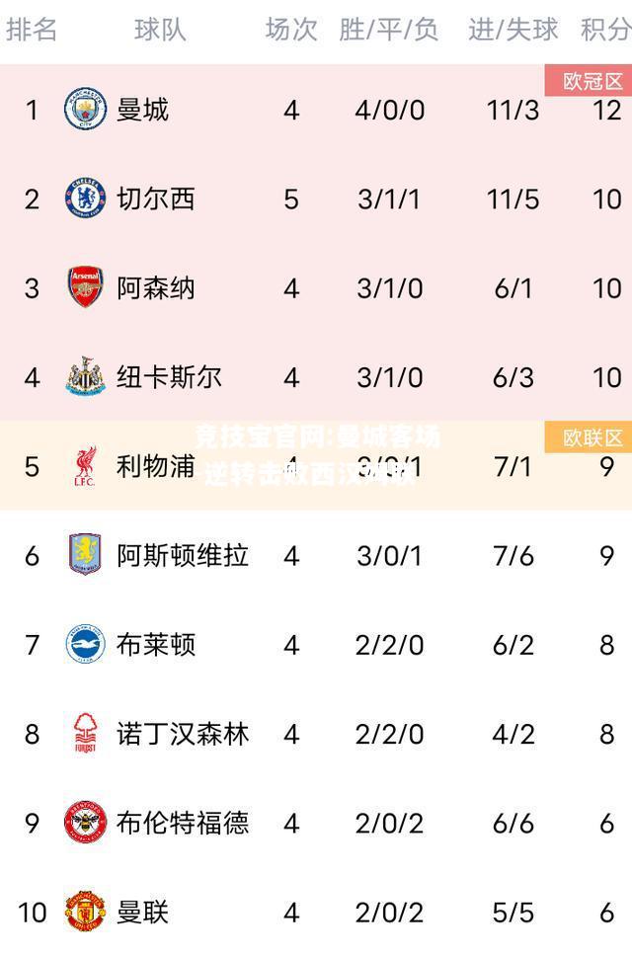Click the 欧联区 zone label

[589, 437]
